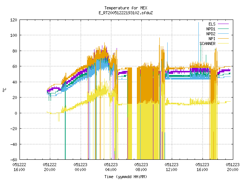This screenshot has height=180, width=240.
Task: Click the 0 y-axis tick label
Action: (x=16, y=113)
